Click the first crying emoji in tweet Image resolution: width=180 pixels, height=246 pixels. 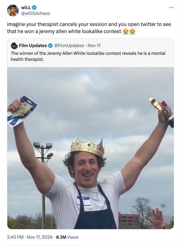[x=126, y=31]
